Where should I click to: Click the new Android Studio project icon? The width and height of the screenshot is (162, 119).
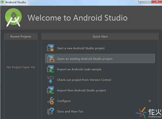[50, 48]
